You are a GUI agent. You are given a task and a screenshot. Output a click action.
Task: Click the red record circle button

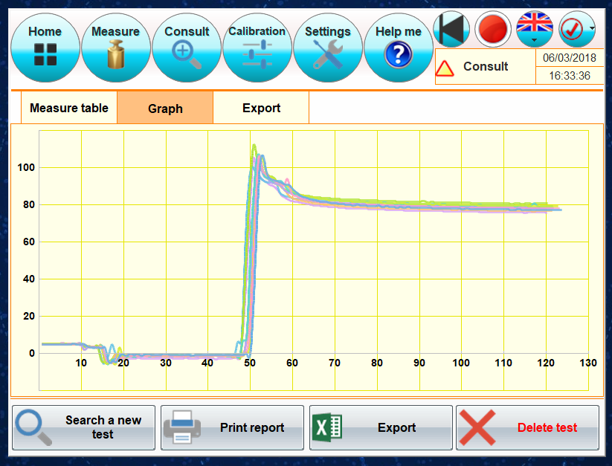(x=493, y=29)
